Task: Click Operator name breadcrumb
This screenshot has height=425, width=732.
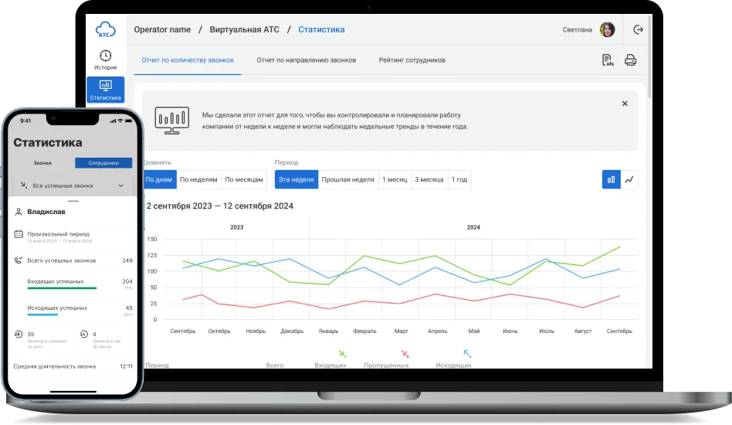Action: tap(162, 29)
